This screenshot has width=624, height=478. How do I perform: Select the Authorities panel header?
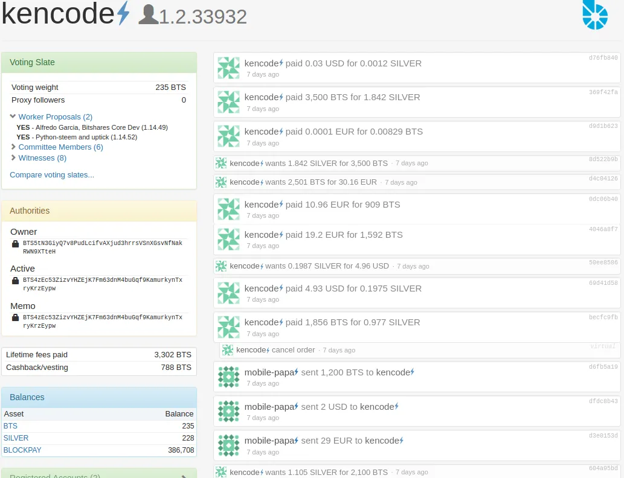click(x=99, y=211)
